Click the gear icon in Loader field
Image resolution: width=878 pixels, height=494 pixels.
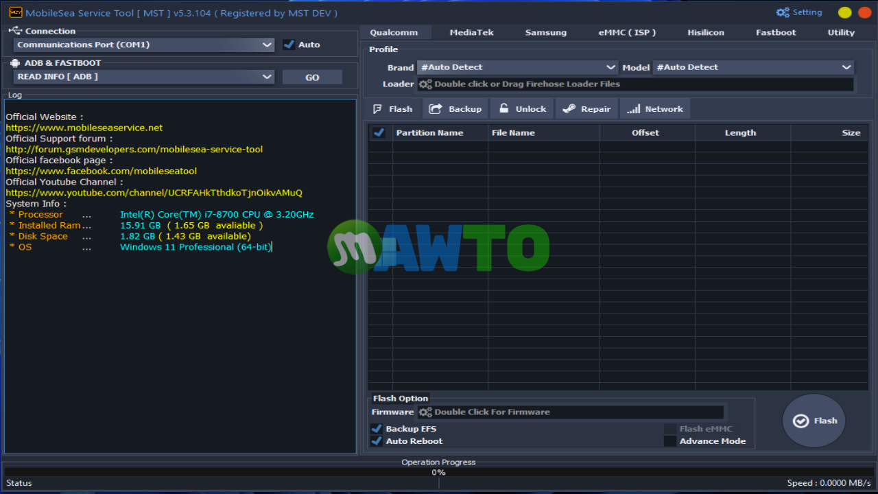425,84
